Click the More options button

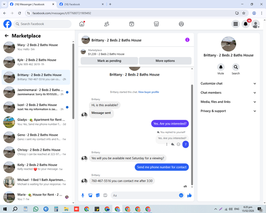[x=165, y=61]
